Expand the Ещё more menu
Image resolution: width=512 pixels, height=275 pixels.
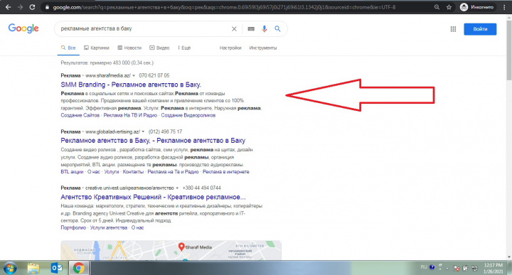click(x=184, y=48)
